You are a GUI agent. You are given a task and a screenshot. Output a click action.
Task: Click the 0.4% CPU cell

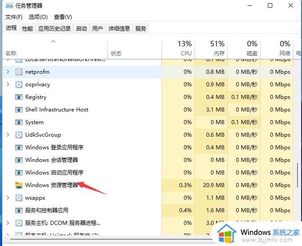click(178, 210)
